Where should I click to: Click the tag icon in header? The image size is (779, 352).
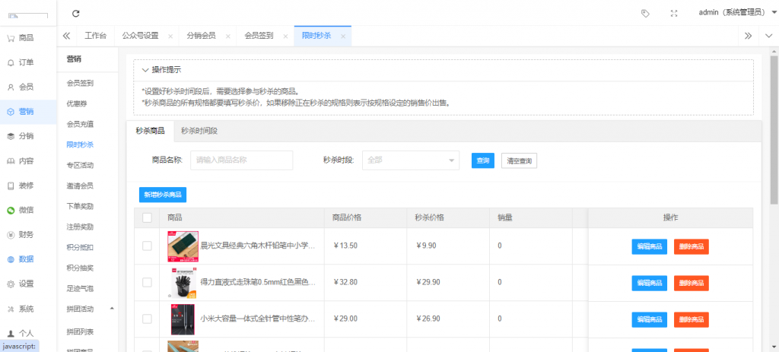pos(645,13)
